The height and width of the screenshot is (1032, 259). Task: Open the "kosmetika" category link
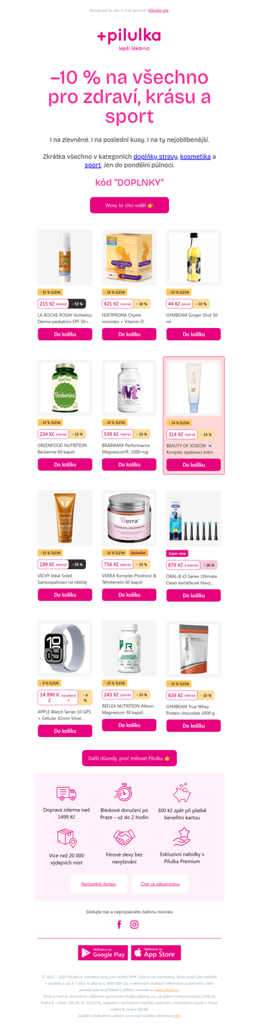(x=196, y=156)
